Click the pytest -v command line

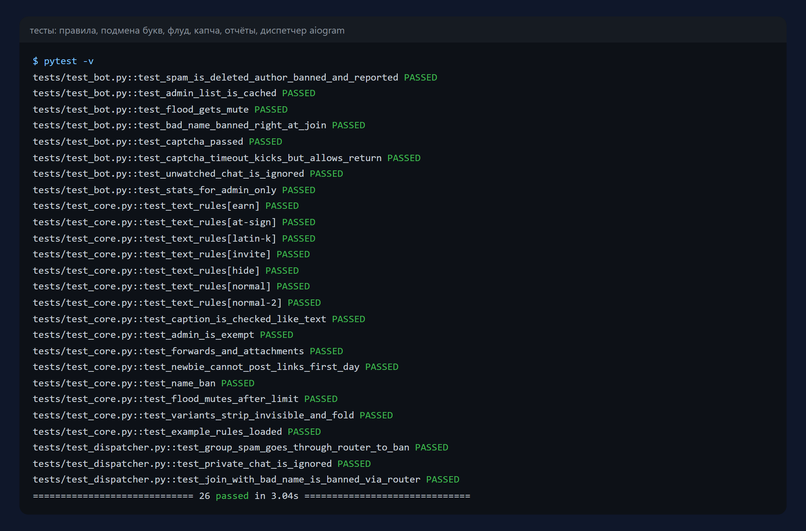(63, 61)
